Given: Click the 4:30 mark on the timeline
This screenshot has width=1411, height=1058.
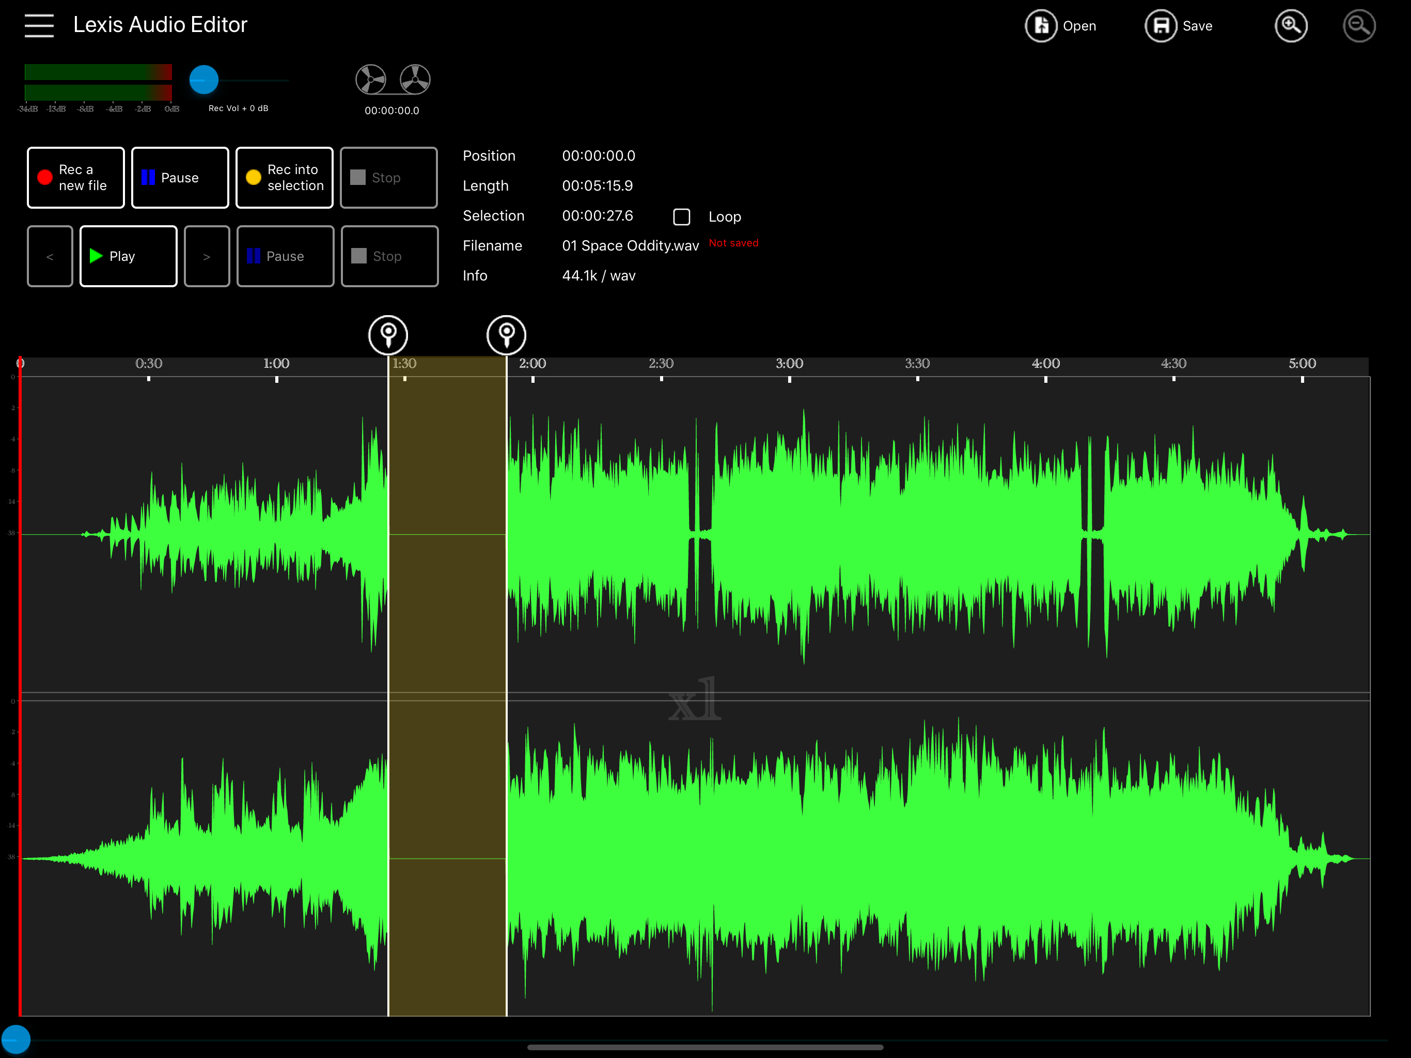Looking at the screenshot, I should (x=1173, y=364).
